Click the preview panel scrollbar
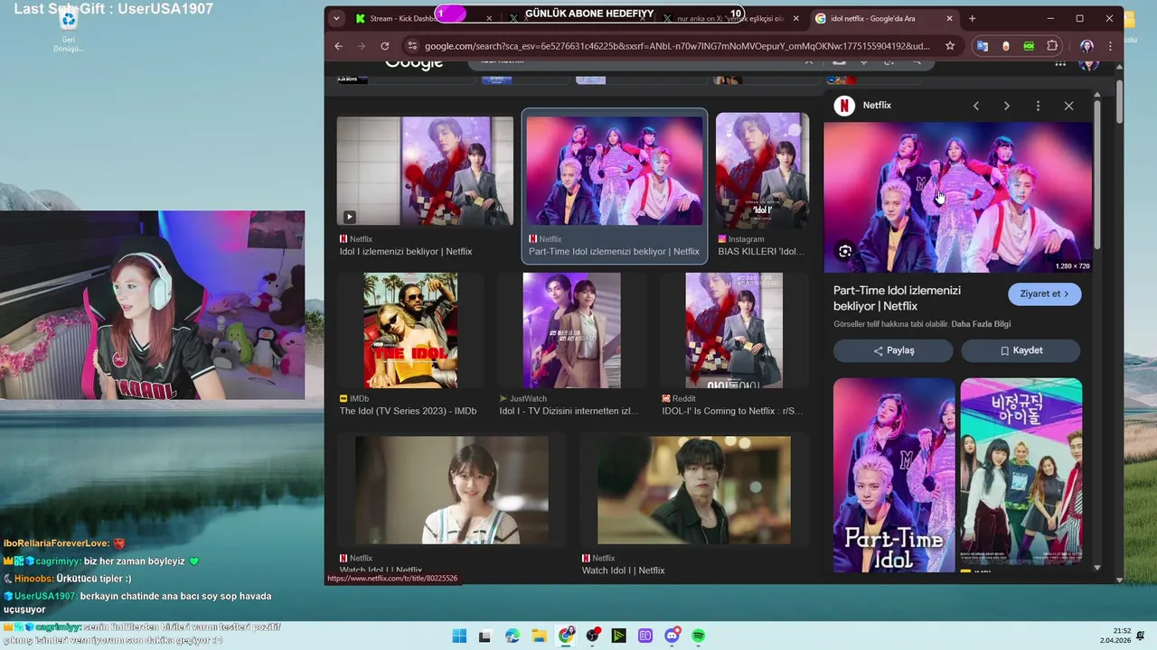1157x650 pixels. pyautogui.click(x=1097, y=173)
